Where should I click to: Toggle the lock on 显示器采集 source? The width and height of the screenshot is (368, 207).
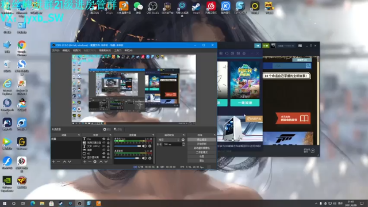108,157
